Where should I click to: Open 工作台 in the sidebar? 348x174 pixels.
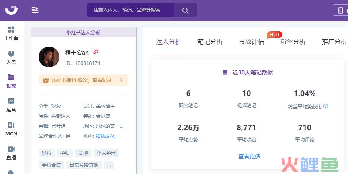tap(11, 33)
